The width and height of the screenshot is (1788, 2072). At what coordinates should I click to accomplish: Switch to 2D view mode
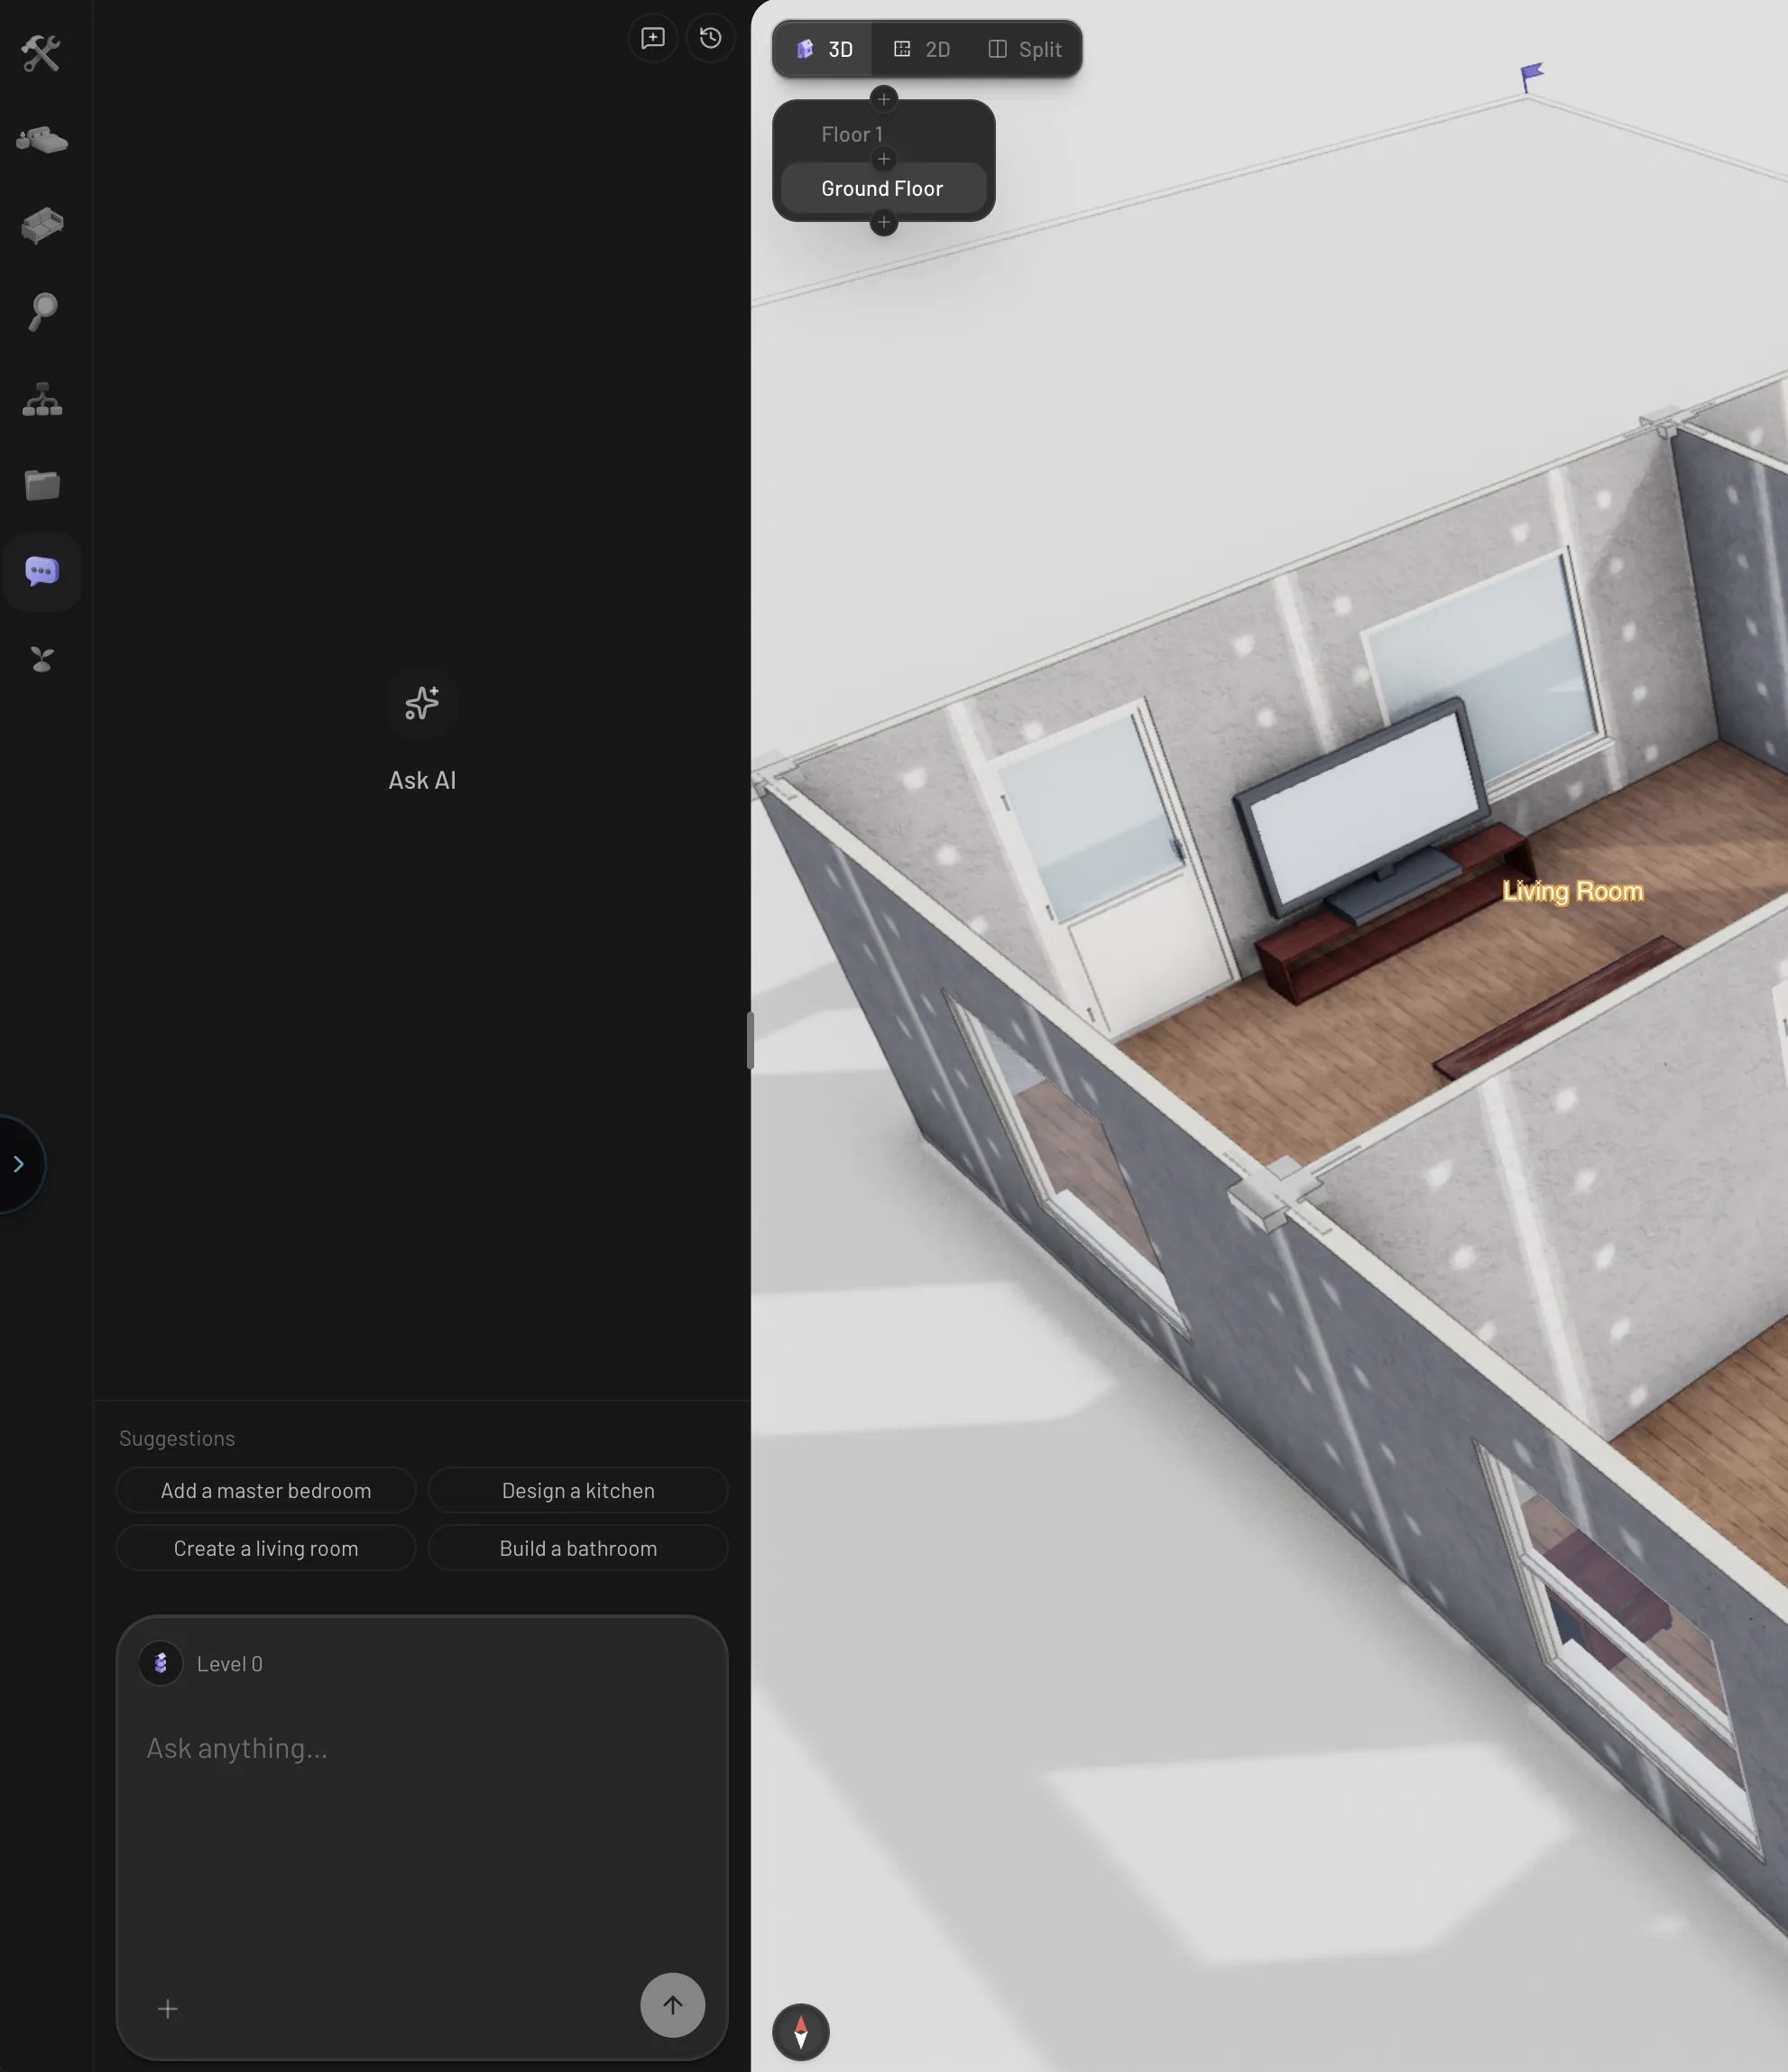pyautogui.click(x=921, y=49)
